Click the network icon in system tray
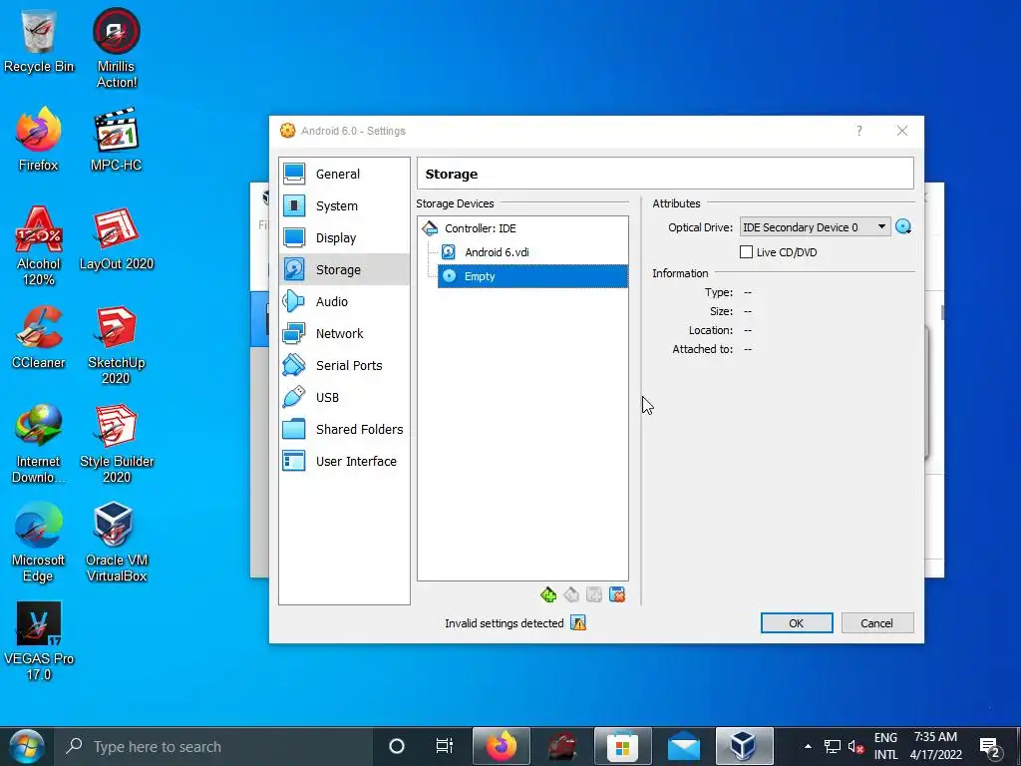 [x=833, y=746]
